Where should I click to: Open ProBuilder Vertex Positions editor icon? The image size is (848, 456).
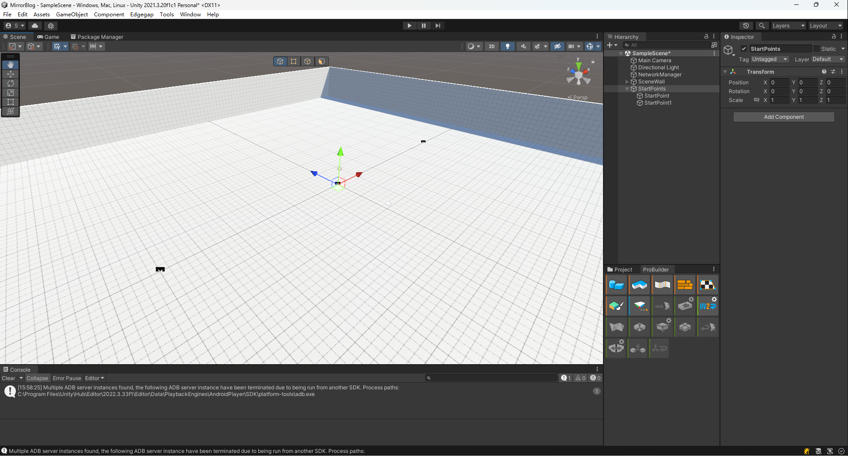point(639,306)
